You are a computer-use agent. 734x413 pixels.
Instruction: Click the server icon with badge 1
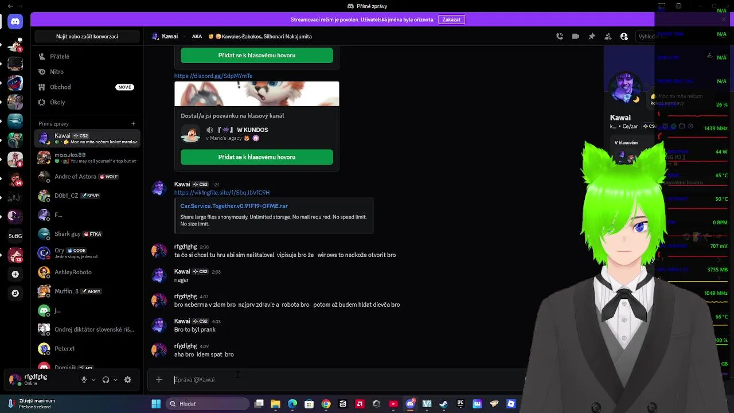(x=15, y=45)
